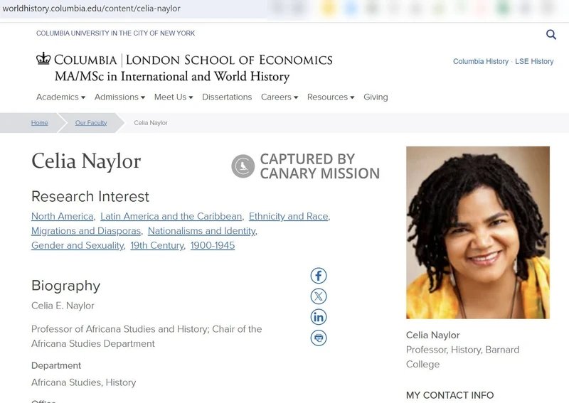Expand the Careers menu
Screen dimensions: 569x403
(280, 97)
